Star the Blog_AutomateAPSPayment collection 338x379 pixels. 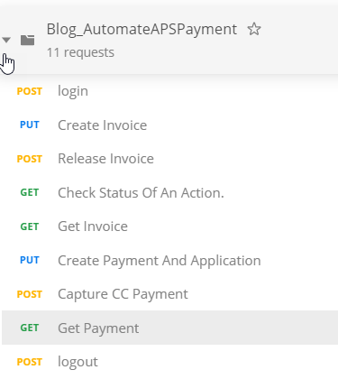tap(254, 29)
